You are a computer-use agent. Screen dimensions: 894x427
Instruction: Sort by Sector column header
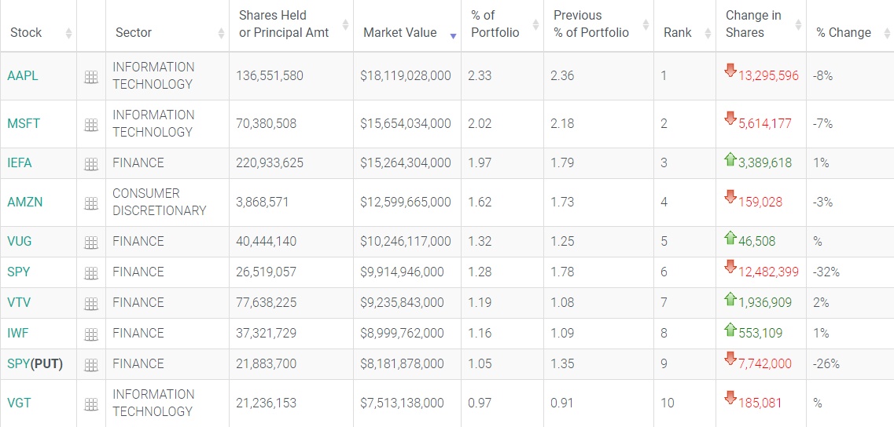pyautogui.click(x=134, y=33)
